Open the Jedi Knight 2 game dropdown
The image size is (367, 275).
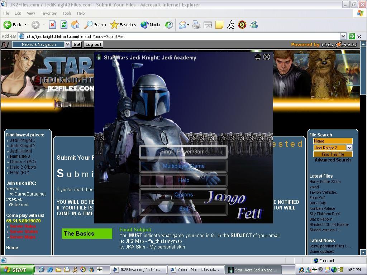pyautogui.click(x=349, y=148)
